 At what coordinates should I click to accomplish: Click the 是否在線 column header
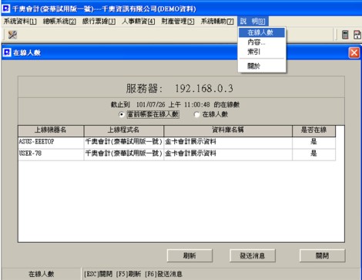pyautogui.click(x=313, y=131)
